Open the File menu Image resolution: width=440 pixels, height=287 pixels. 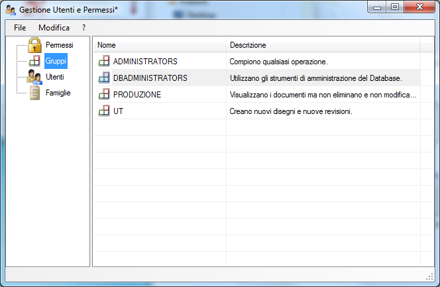tap(20, 28)
